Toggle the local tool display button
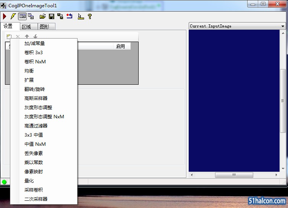This screenshot has height=208, width=288. (x=23, y=16)
